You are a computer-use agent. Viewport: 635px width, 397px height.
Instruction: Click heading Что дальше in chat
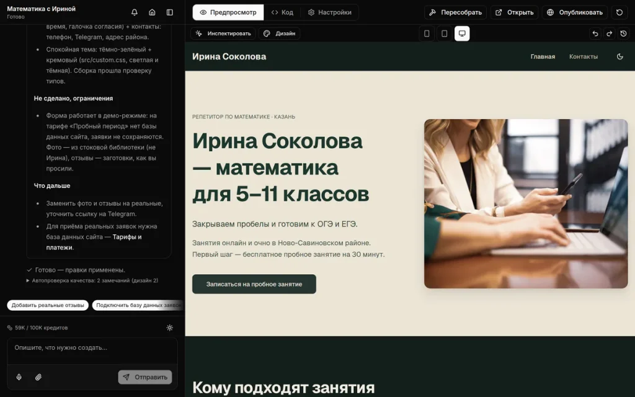coord(52,186)
